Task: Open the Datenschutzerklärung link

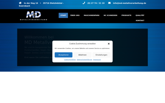Action: pyautogui.click(x=84, y=60)
